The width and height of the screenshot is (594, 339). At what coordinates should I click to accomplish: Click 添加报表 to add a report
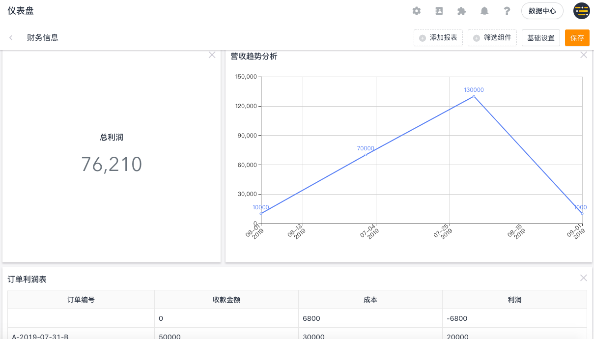pyautogui.click(x=438, y=38)
